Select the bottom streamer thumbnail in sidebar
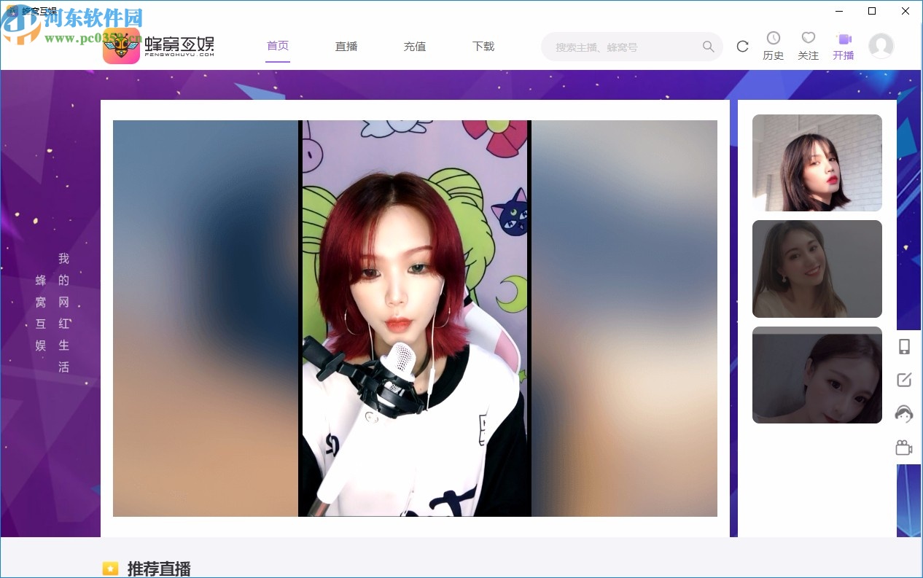Viewport: 923px width, 578px height. click(x=817, y=375)
